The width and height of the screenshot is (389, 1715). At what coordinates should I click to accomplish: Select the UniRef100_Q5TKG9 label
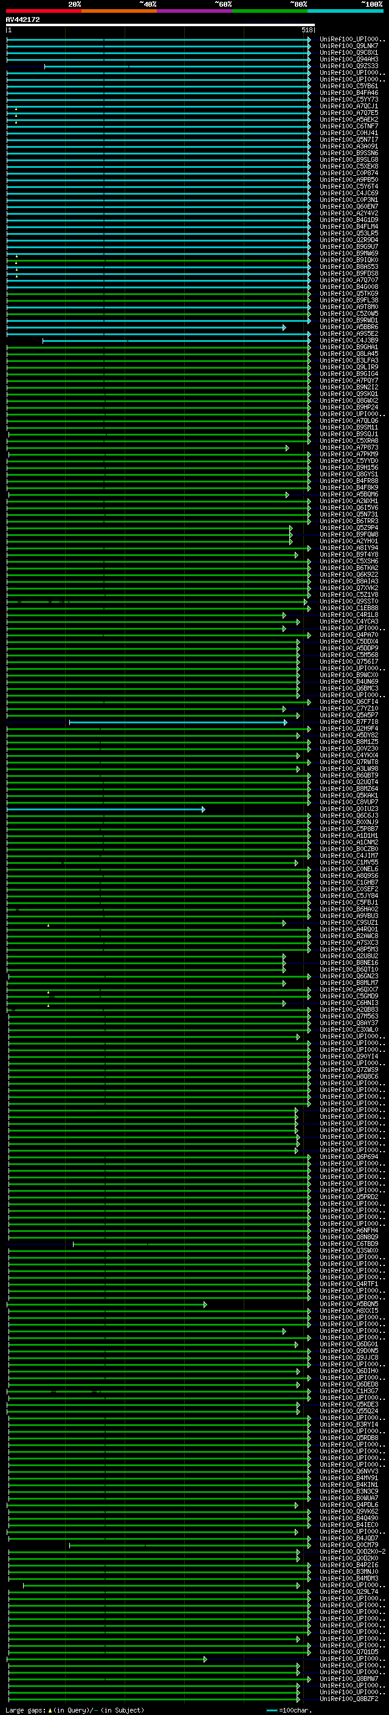tap(349, 294)
